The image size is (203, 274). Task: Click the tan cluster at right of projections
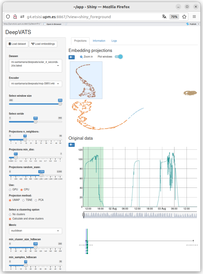click(190, 93)
